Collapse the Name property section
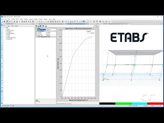Screen dimensions: 164x123 36,28
